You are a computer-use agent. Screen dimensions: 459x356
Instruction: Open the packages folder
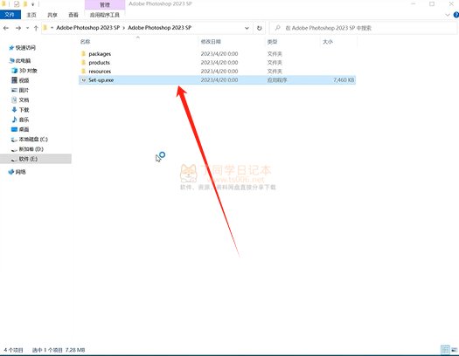(100, 54)
